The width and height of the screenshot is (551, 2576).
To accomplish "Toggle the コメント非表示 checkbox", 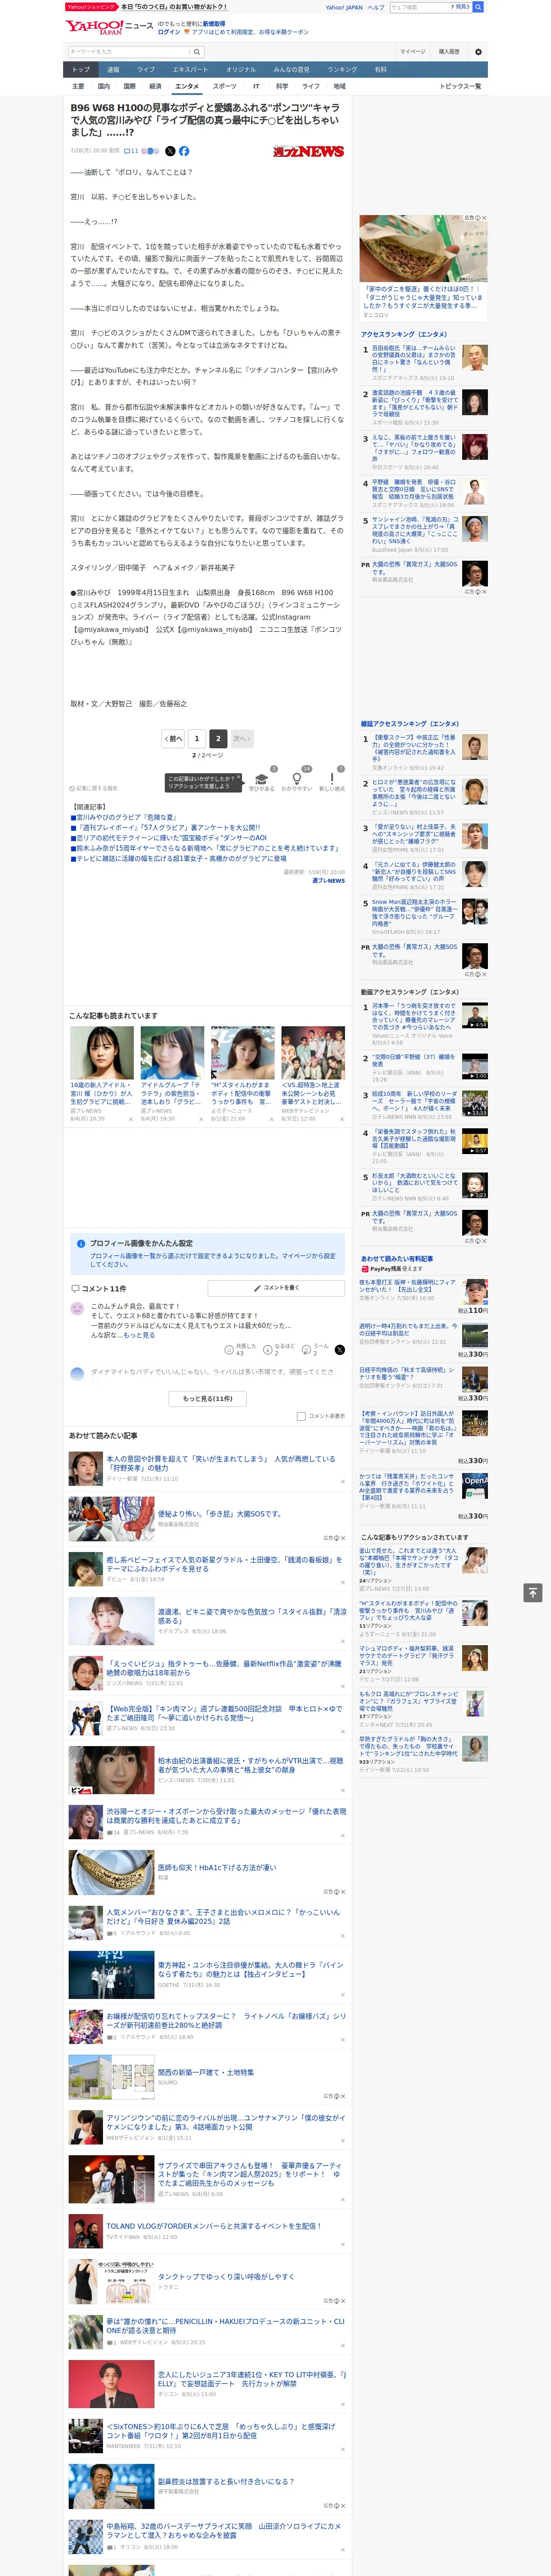I will 301,1416.
